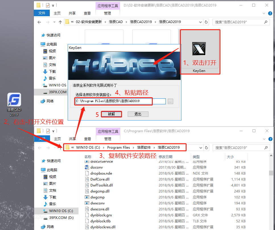The height and width of the screenshot is (230, 275).
Task: Sort by 名称 column header
Action: pyautogui.click(x=88, y=157)
